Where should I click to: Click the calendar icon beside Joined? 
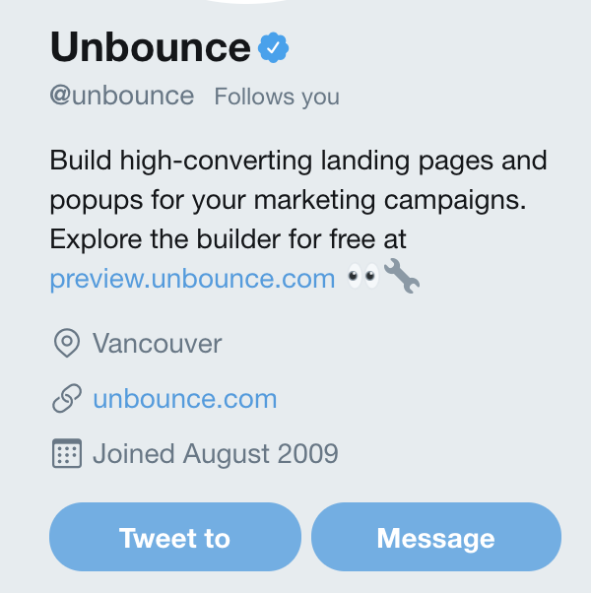[x=66, y=453]
